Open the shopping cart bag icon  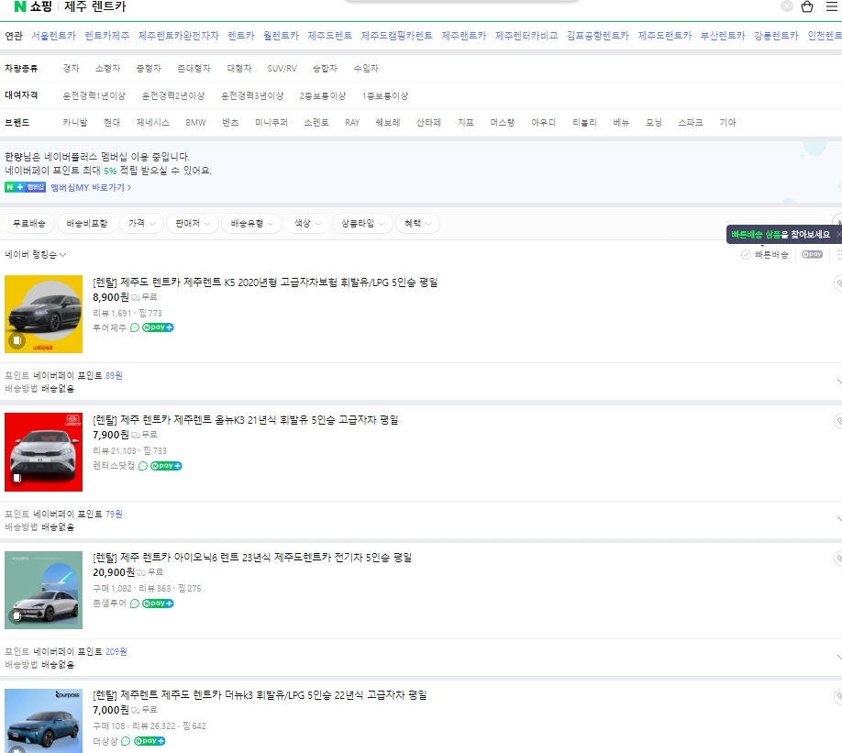coord(808,7)
